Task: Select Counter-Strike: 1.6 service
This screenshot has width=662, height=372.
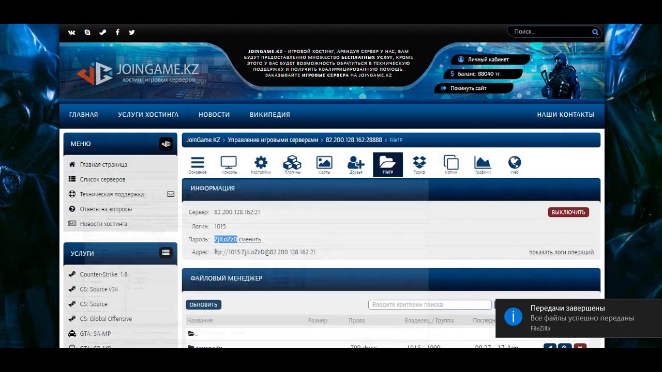Action: (103, 274)
